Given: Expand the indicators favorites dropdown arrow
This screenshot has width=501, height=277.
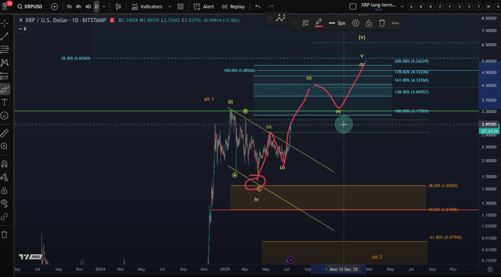Looking at the screenshot, I should 170,6.
